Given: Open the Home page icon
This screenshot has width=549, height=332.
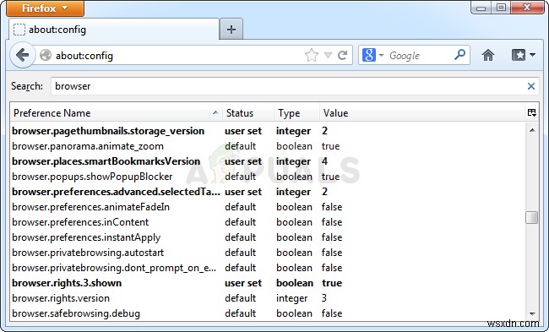Looking at the screenshot, I should tap(487, 55).
